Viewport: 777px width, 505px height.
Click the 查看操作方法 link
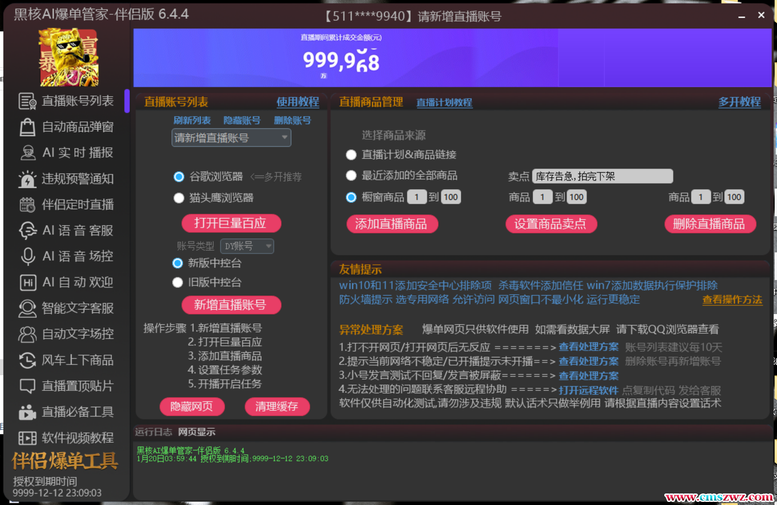(732, 300)
